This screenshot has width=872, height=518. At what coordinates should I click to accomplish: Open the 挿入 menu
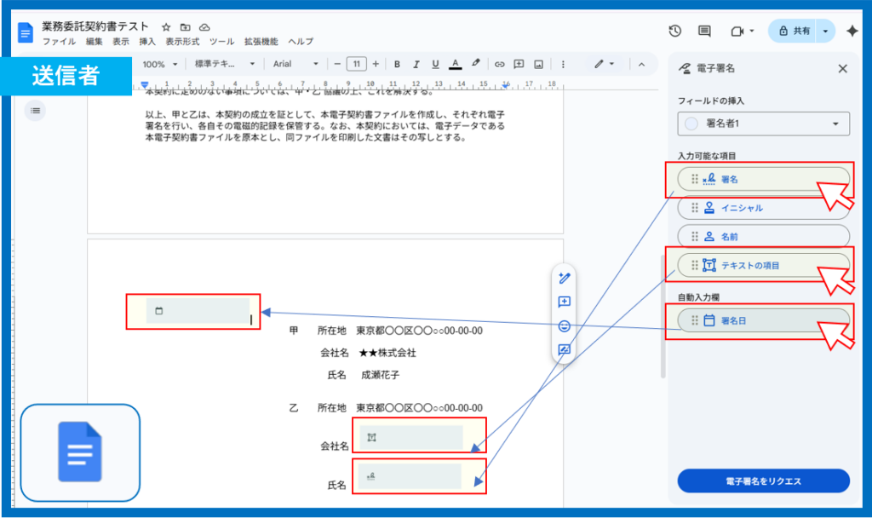147,41
